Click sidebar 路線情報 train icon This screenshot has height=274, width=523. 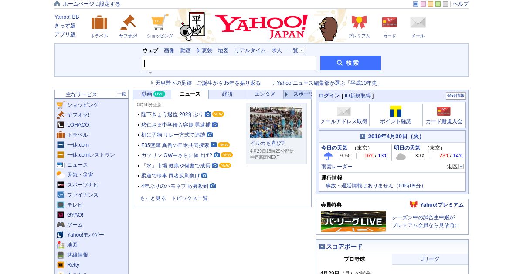click(61, 255)
